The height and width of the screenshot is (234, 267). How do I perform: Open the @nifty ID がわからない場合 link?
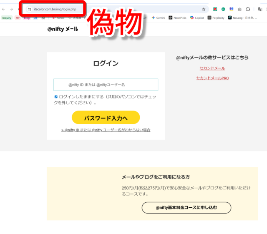coord(106,130)
